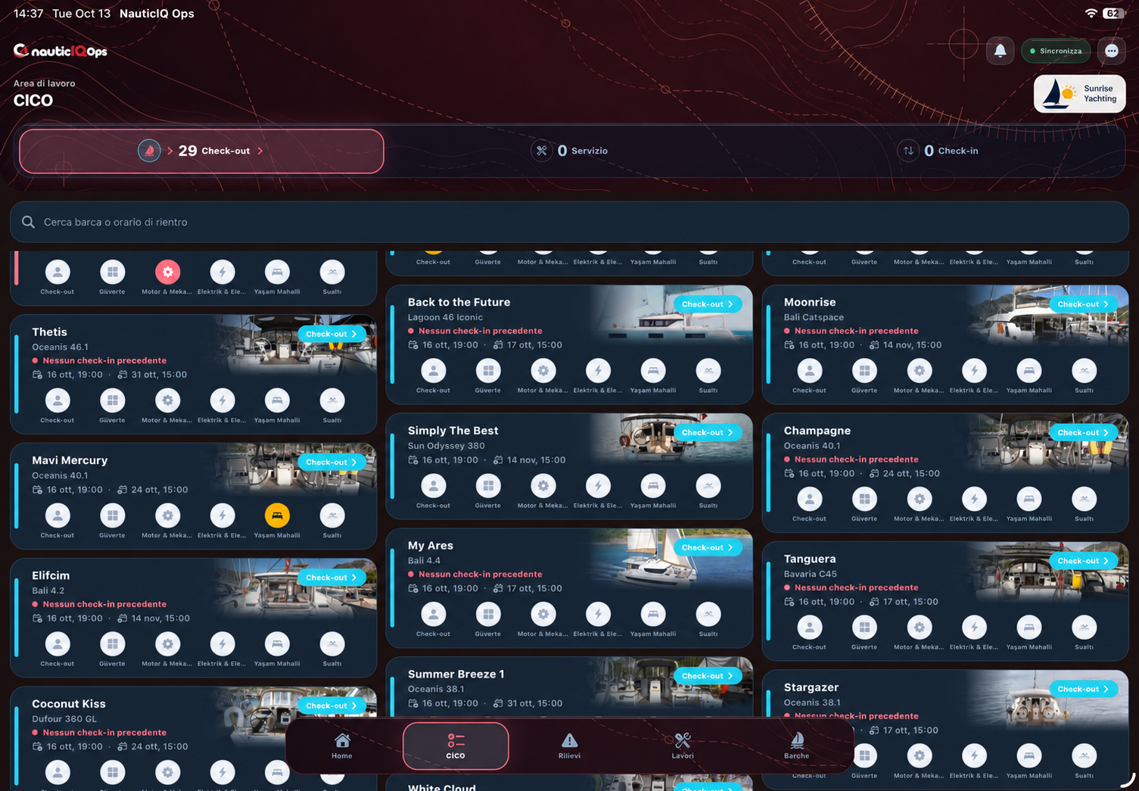Select the 29 Check-out filter
The height and width of the screenshot is (791, 1139).
click(x=201, y=151)
